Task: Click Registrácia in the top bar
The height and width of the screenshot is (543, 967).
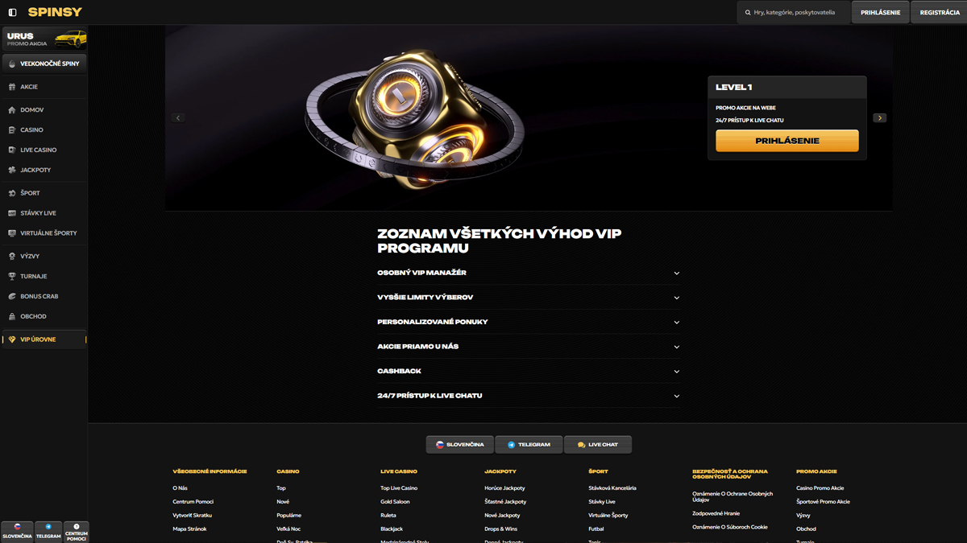Action: pos(940,12)
